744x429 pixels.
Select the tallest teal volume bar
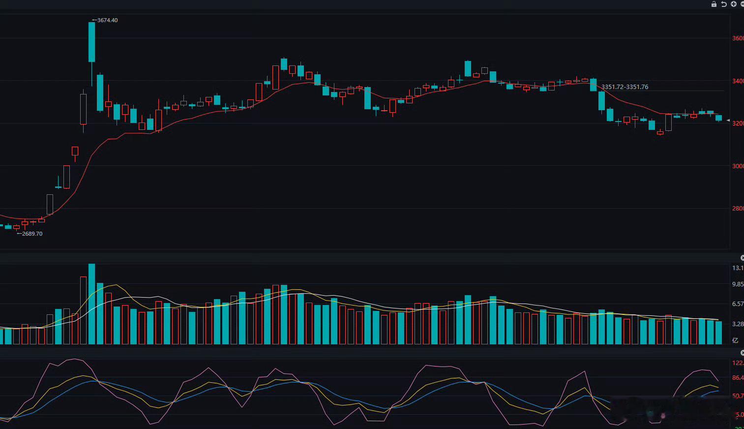91,304
